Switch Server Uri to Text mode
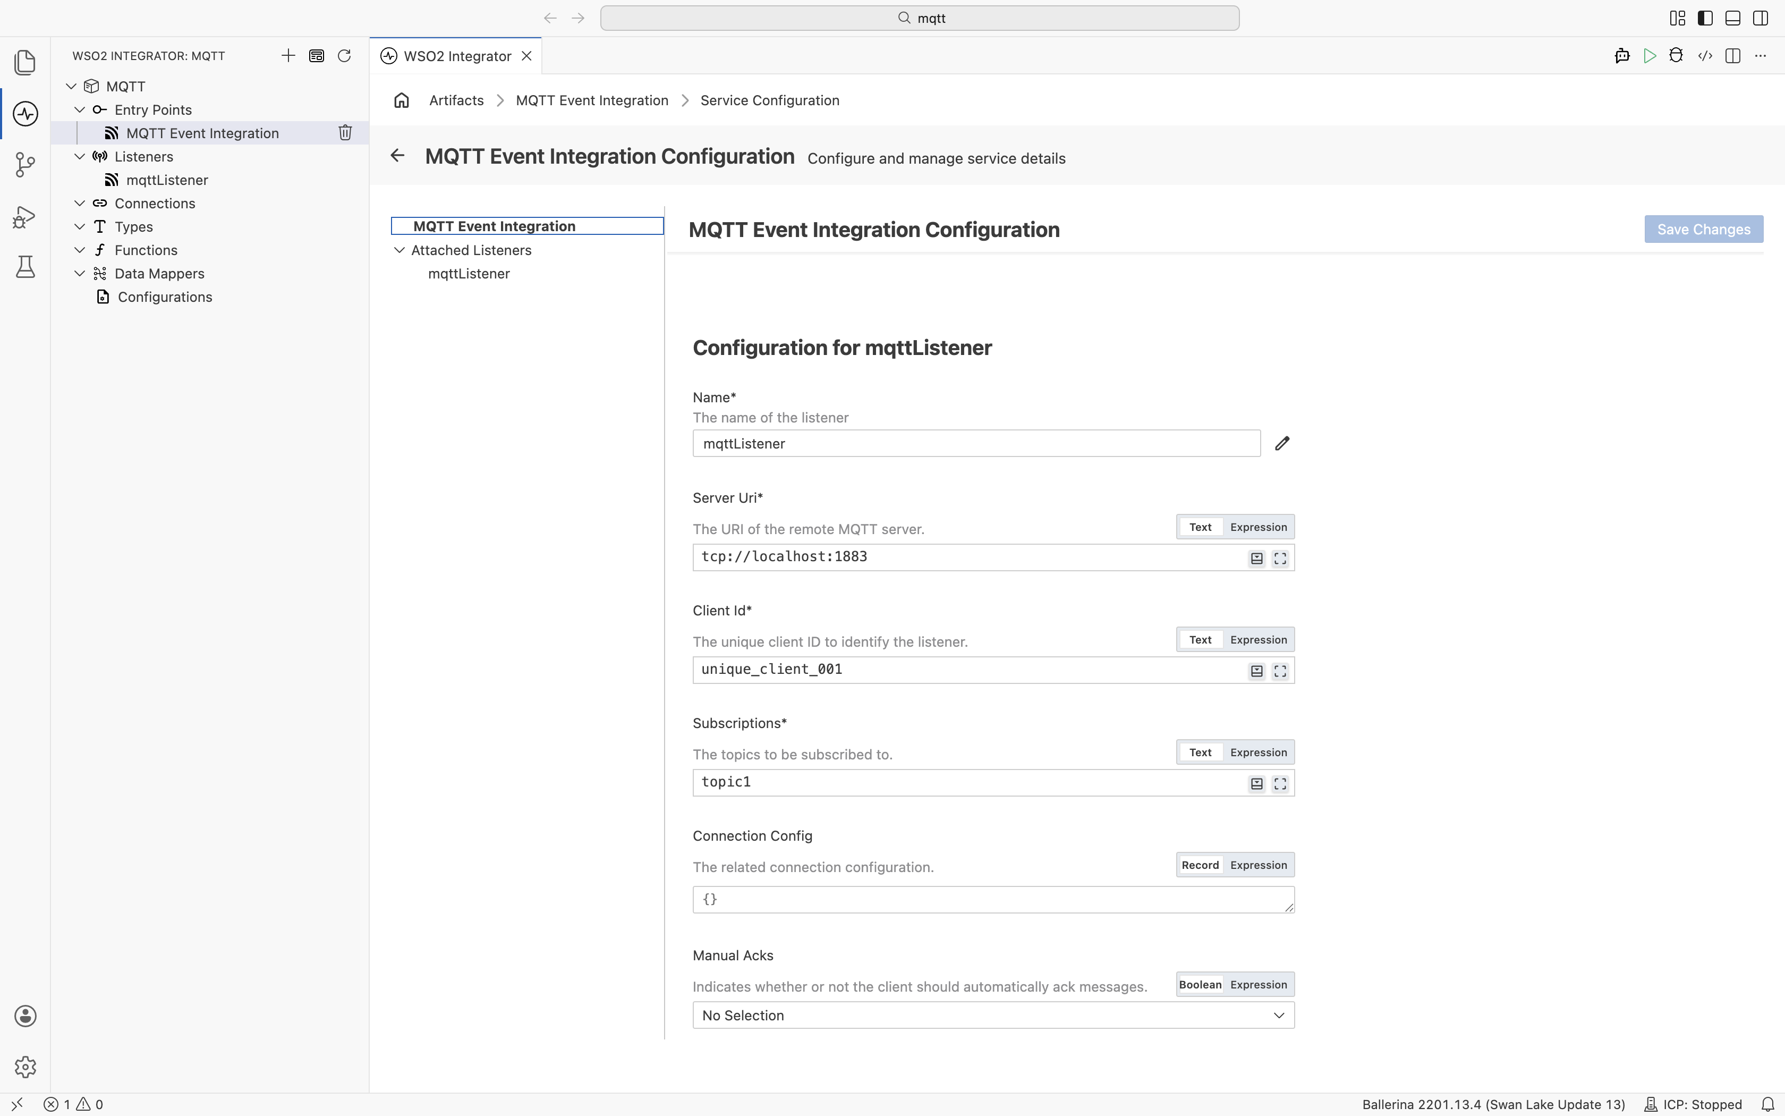The image size is (1785, 1116). [1200, 527]
